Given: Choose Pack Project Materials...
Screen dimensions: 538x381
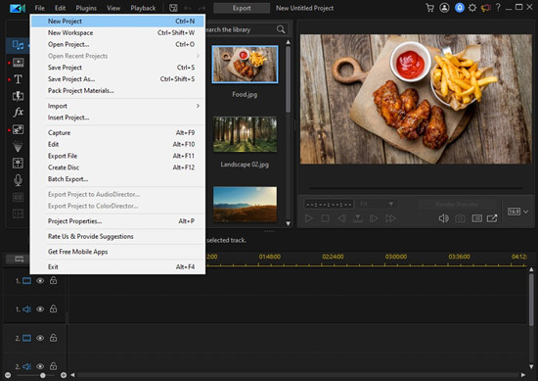Looking at the screenshot, I should (118, 91).
